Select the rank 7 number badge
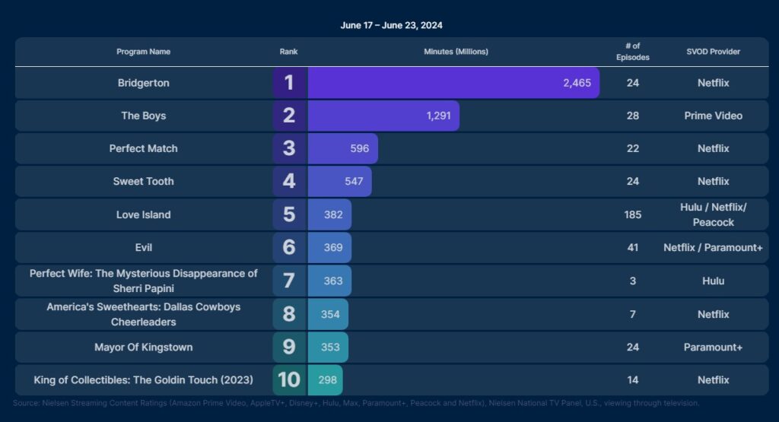This screenshot has height=422, width=779. 289,281
